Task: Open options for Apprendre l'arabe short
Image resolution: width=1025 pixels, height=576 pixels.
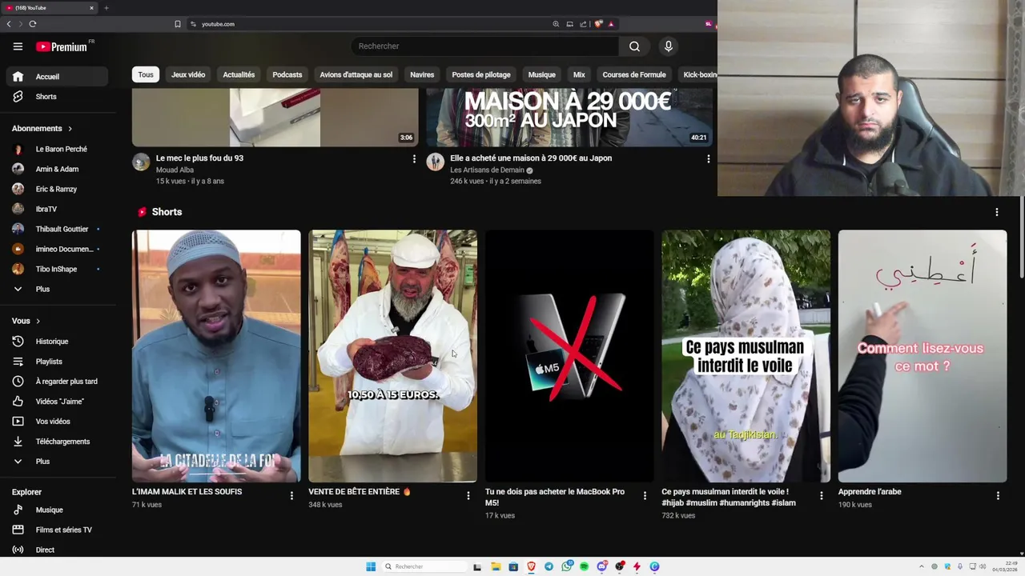Action: (x=998, y=496)
